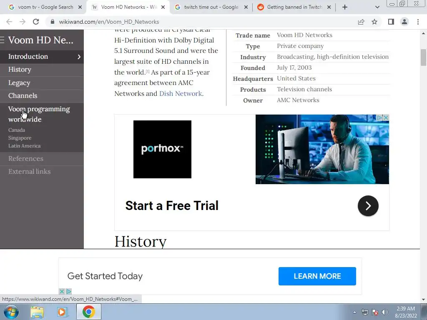
Task: Click the Get Started Today ad text
Action: 105,276
